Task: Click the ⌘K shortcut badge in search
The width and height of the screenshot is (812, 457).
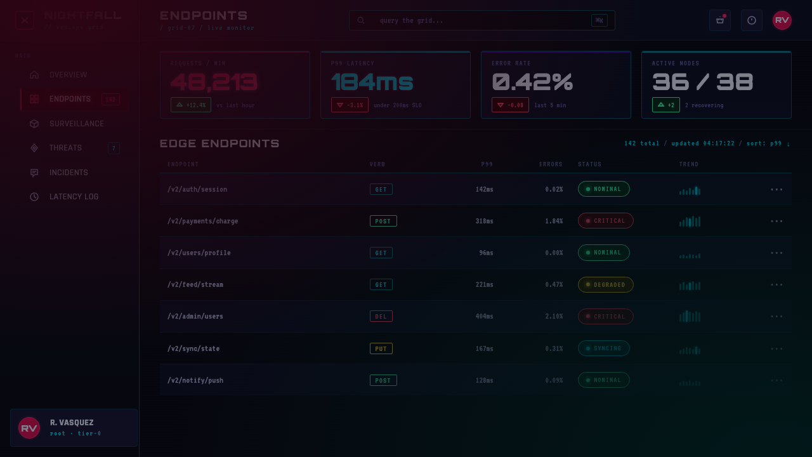Action: tap(599, 20)
